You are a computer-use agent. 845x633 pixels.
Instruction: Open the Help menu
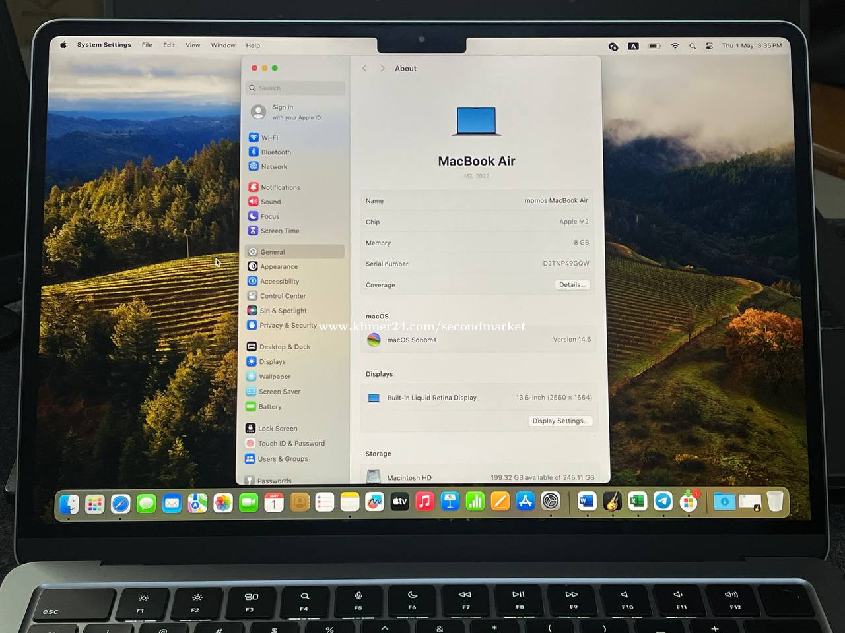[253, 45]
